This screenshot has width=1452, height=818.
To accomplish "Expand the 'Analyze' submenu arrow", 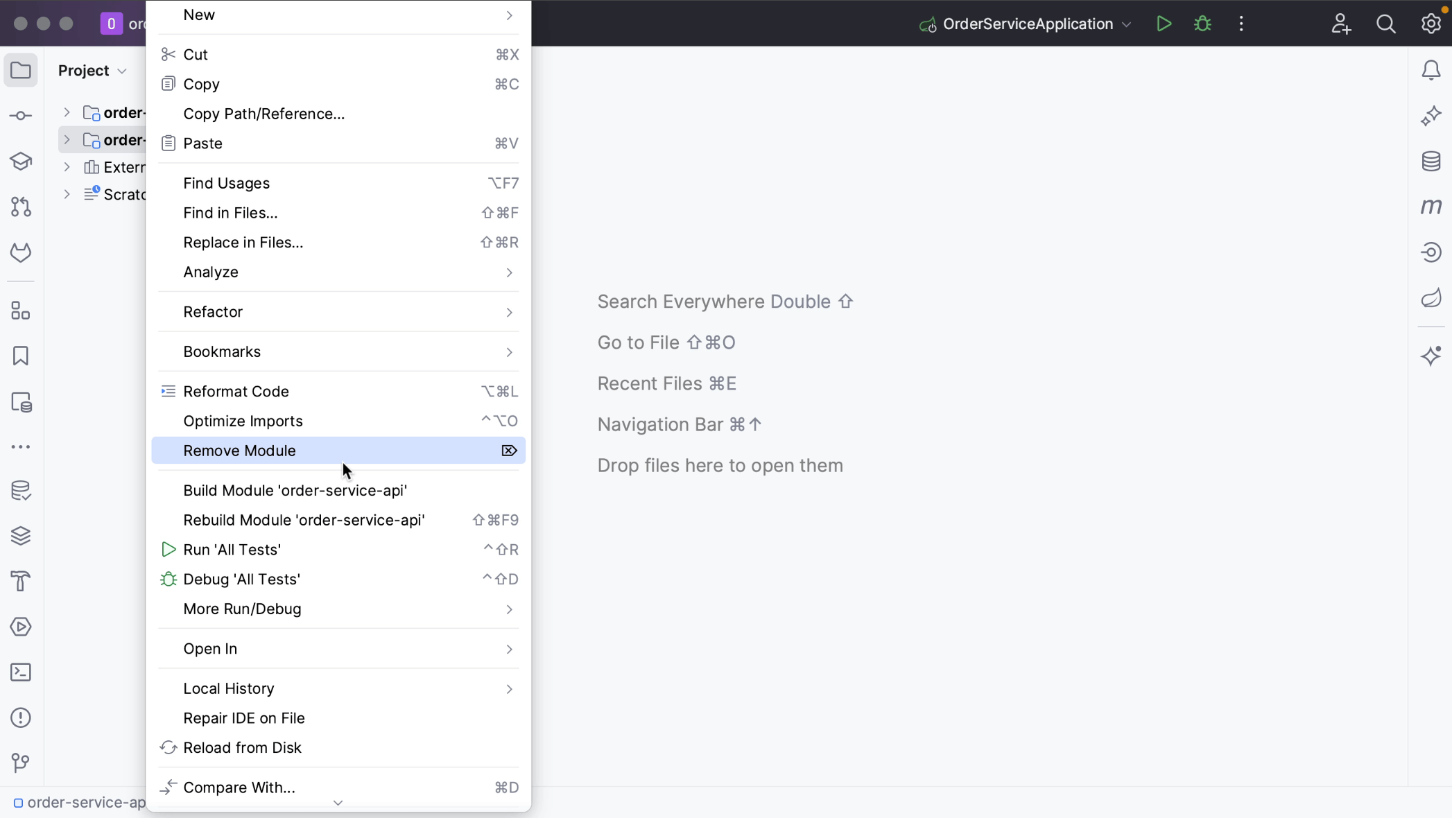I will tap(508, 271).
